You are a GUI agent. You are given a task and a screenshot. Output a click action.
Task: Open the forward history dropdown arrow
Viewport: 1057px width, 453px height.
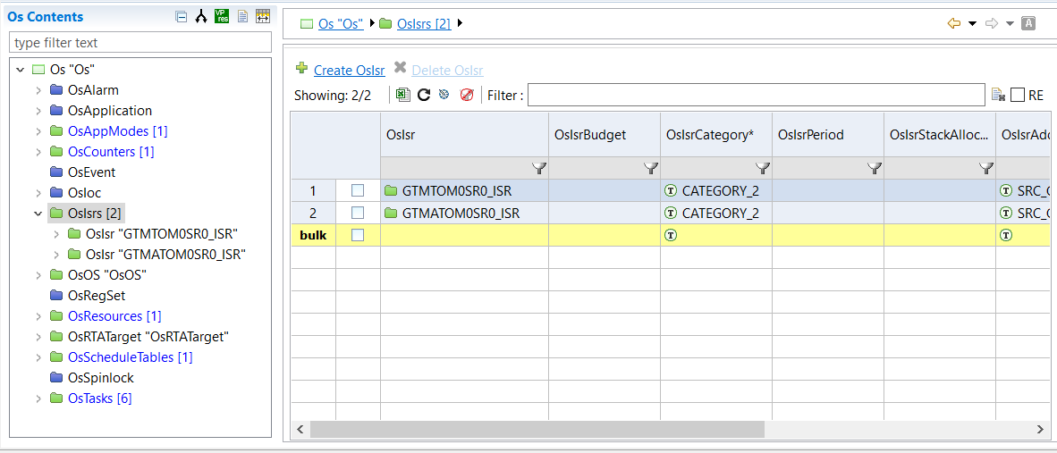click(1009, 23)
